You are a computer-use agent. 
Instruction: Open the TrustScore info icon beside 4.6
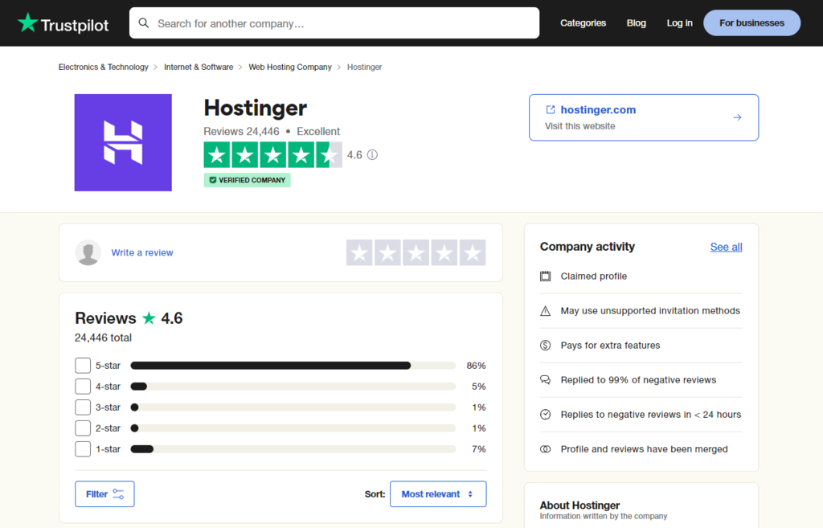pos(372,155)
